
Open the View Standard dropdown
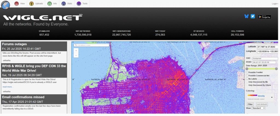tap(258, 108)
